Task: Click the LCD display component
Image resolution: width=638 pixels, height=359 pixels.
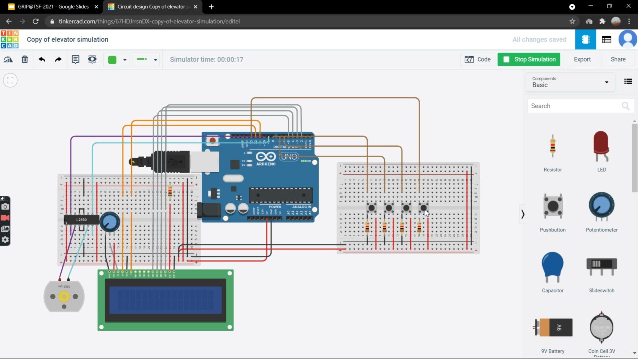Action: (x=165, y=300)
